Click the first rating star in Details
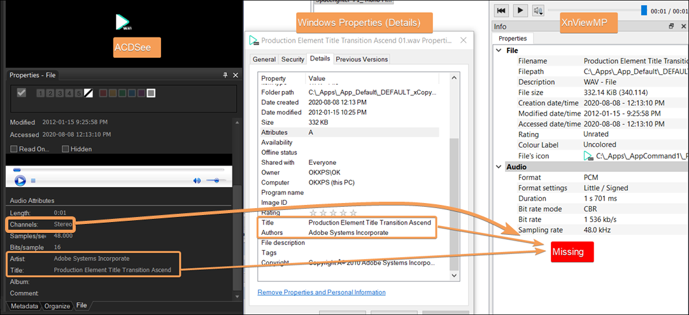689x315 pixels. tap(313, 213)
